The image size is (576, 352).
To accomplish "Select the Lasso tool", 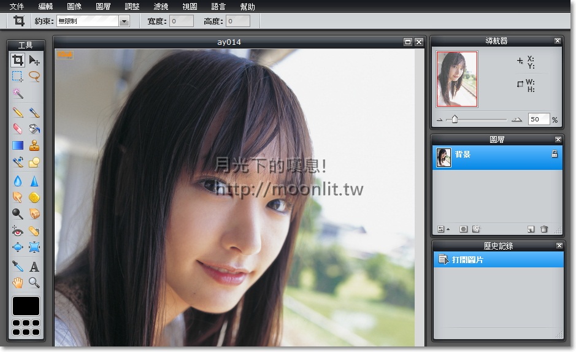I will pos(34,76).
